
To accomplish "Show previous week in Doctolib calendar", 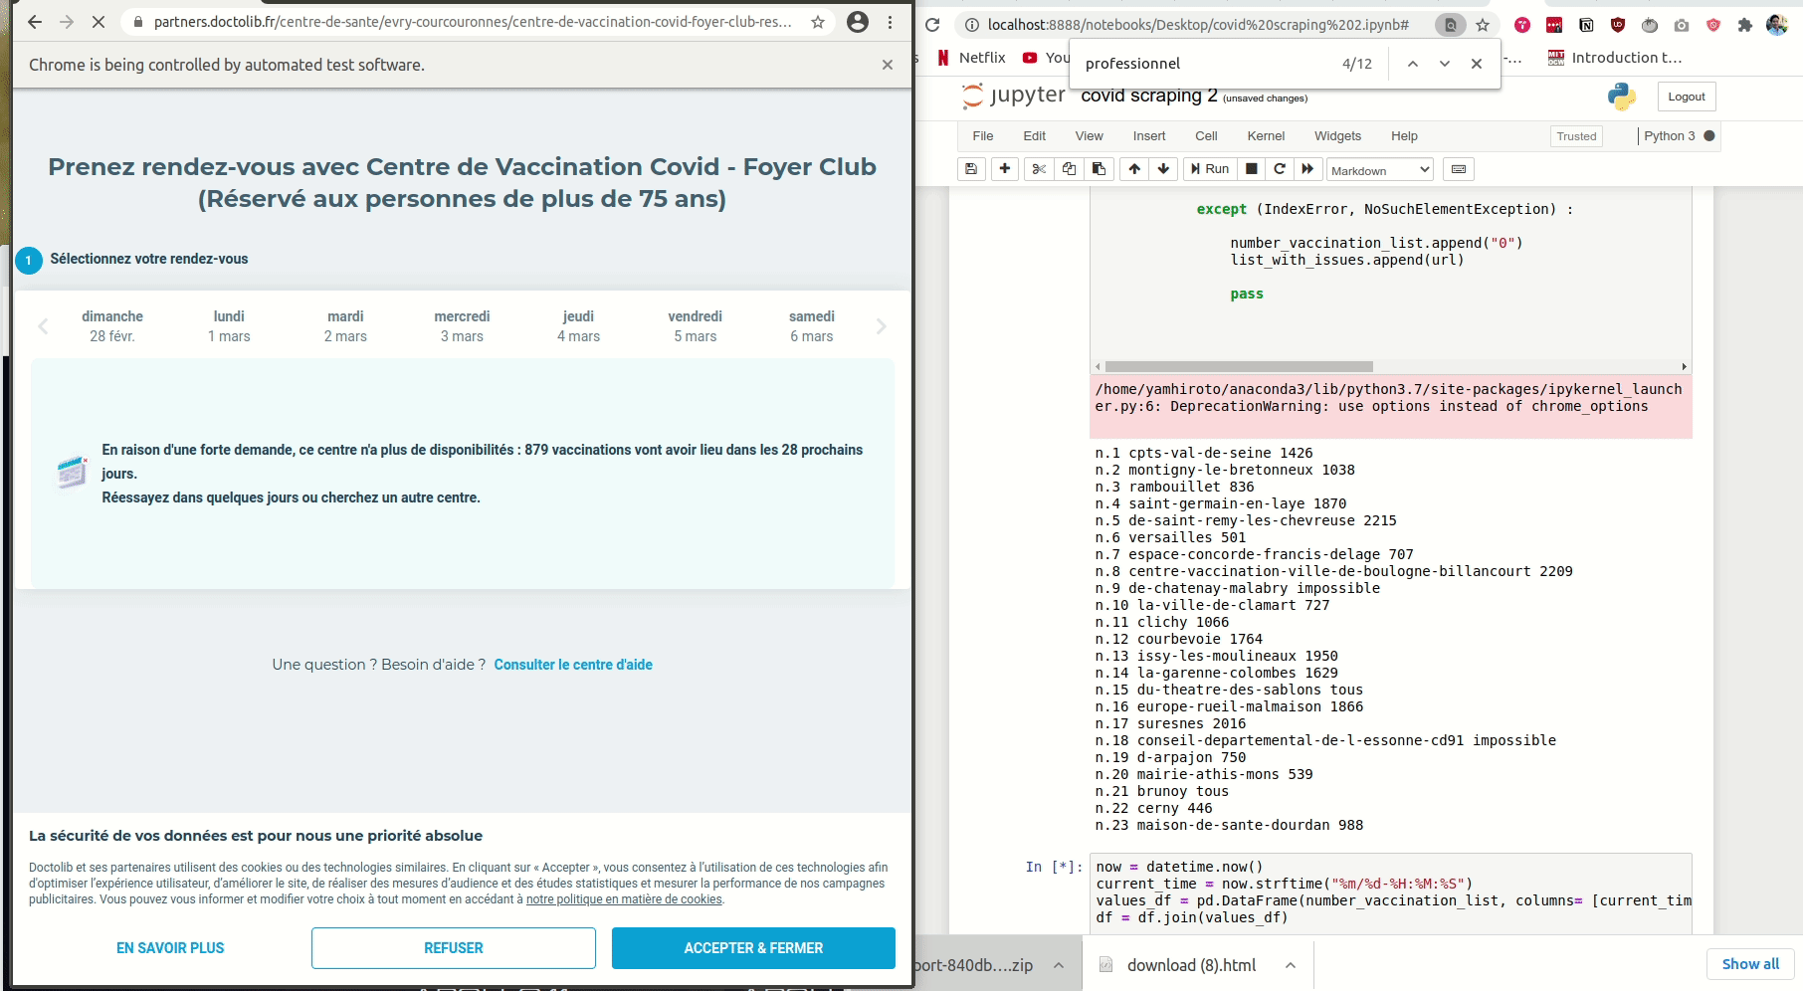I will click(x=43, y=326).
